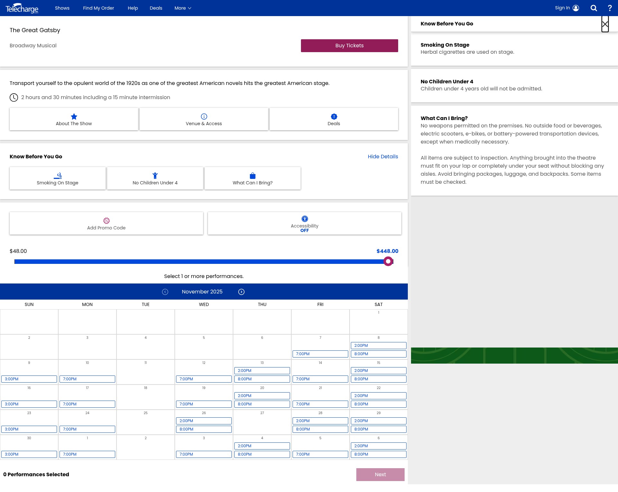
Task: Click the Buy Tickets button
Action: (x=350, y=46)
